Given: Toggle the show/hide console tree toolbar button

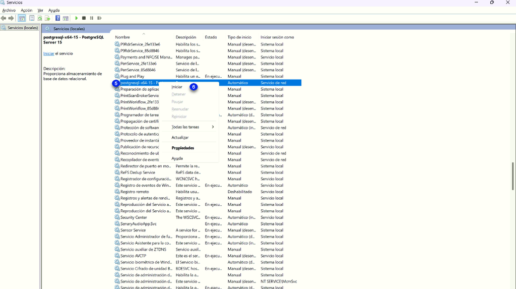Looking at the screenshot, I should click(22, 18).
